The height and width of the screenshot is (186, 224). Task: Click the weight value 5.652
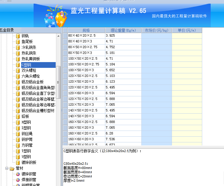(x=110, y=70)
